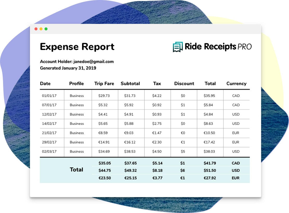Click CAD summary total $41.79
289x213 pixels.
tap(210, 163)
